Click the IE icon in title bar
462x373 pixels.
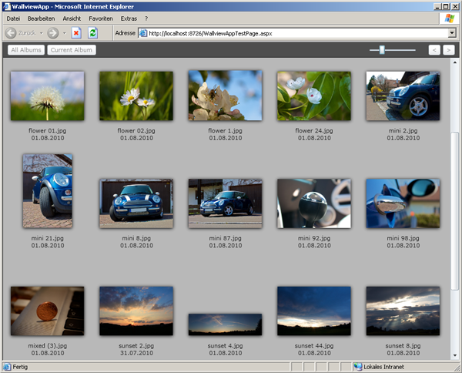click(x=6, y=6)
